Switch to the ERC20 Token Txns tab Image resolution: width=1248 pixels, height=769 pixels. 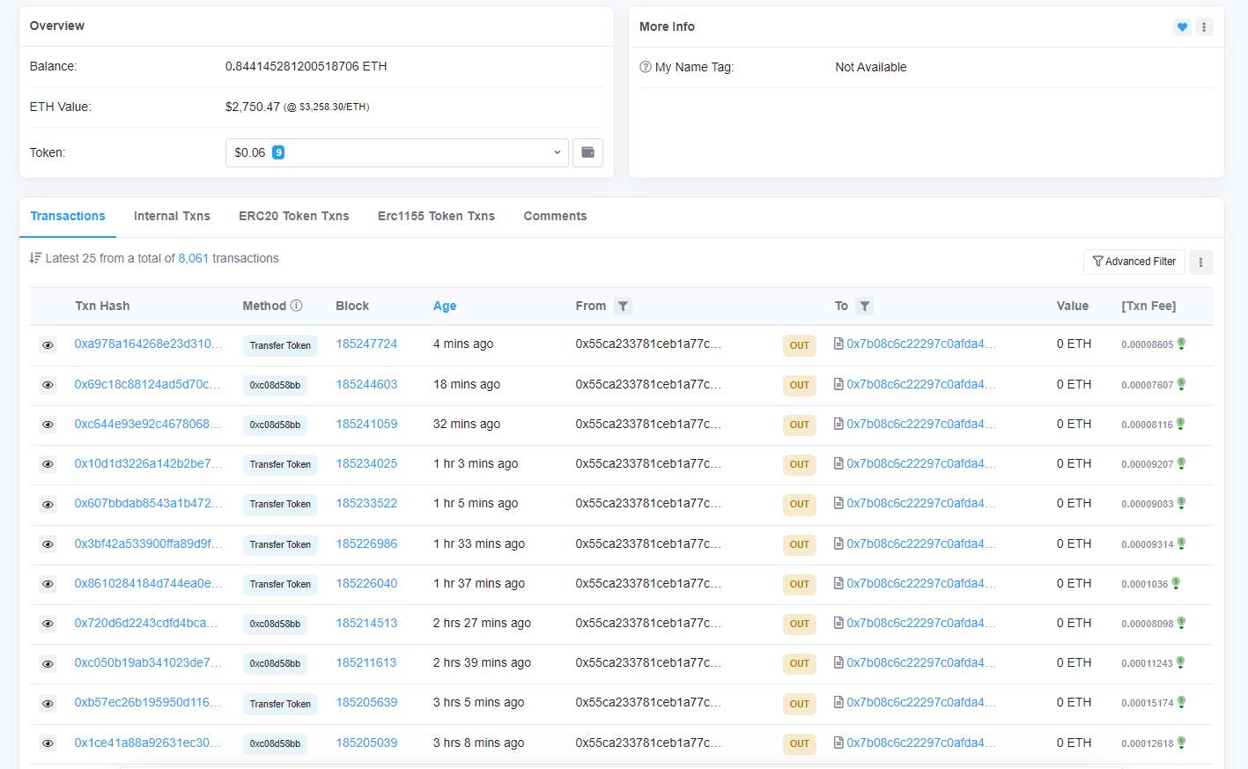click(293, 216)
